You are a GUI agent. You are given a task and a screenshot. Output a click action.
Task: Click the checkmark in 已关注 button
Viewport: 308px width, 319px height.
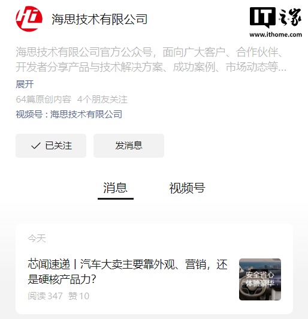36,146
